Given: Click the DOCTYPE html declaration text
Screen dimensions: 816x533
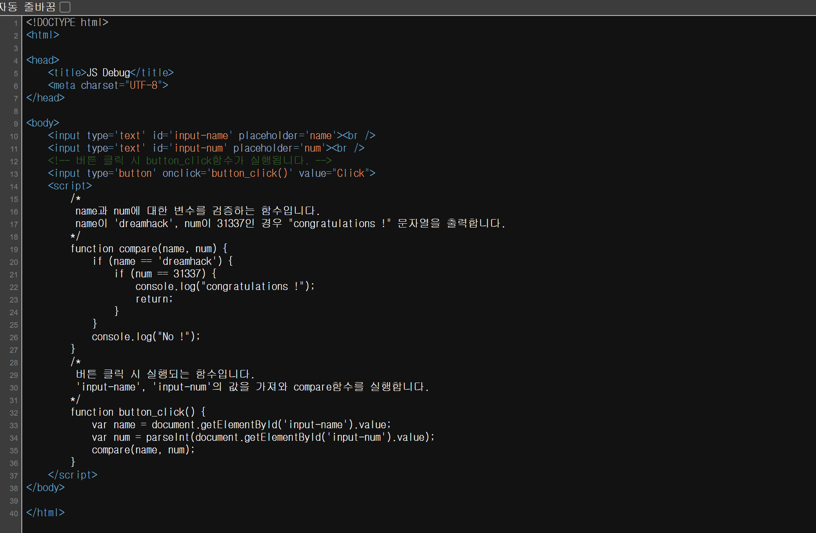Looking at the screenshot, I should pyautogui.click(x=67, y=22).
